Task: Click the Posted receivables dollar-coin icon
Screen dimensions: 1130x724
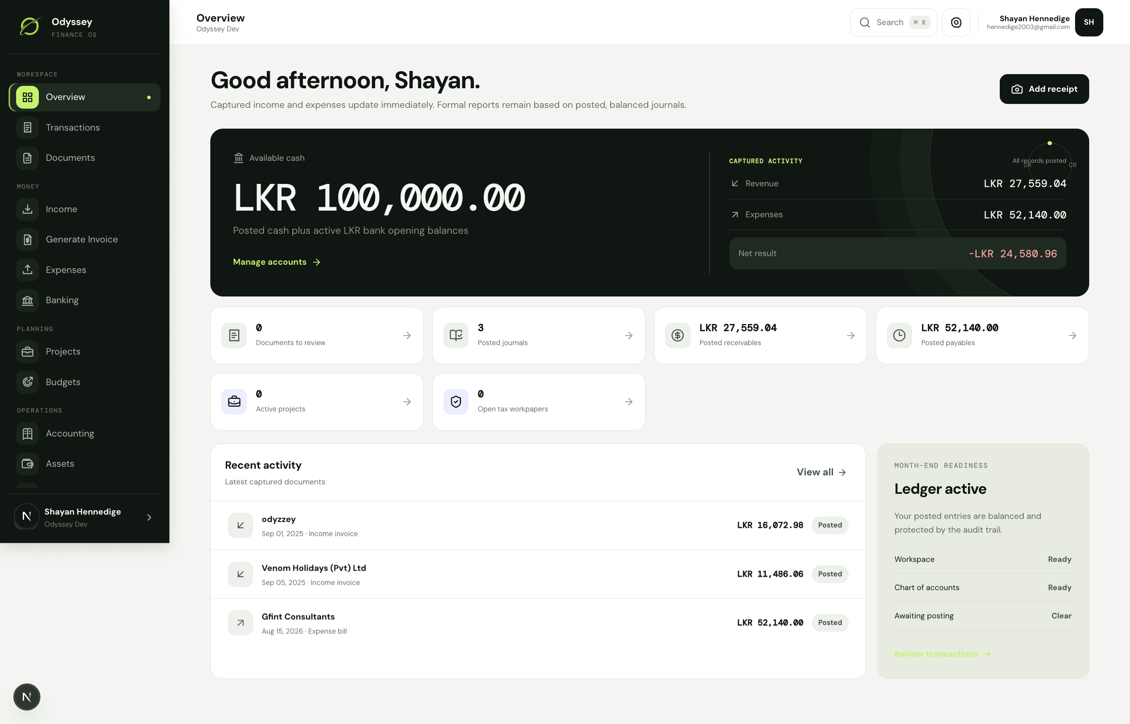Action: tap(678, 335)
